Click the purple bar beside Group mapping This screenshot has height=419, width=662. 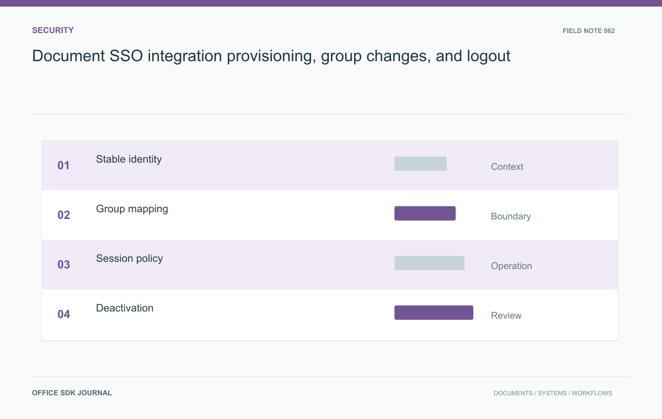coord(425,213)
